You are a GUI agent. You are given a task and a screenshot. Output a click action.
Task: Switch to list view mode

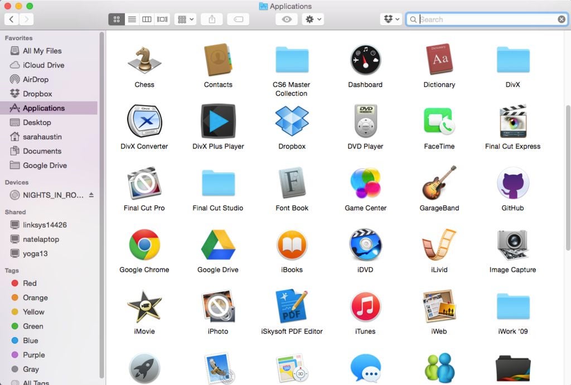pyautogui.click(x=132, y=20)
